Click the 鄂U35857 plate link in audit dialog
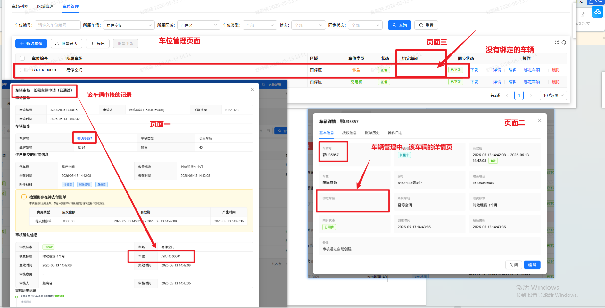605x308 pixels. tap(85, 138)
